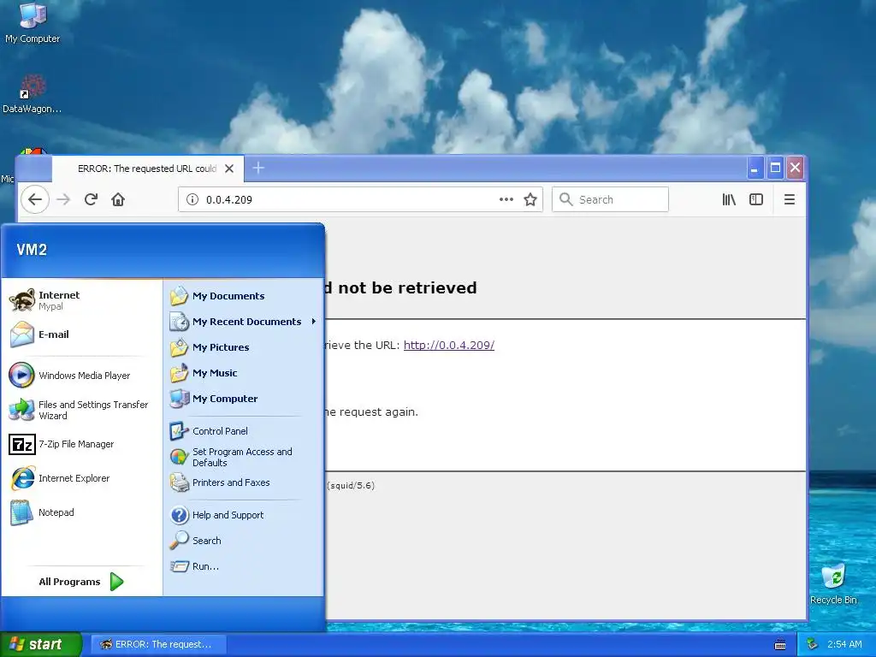Open Printers and Faxes
876x657 pixels.
(x=243, y=482)
